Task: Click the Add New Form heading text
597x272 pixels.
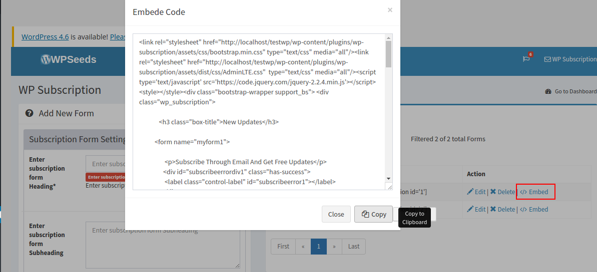Action: [x=66, y=113]
